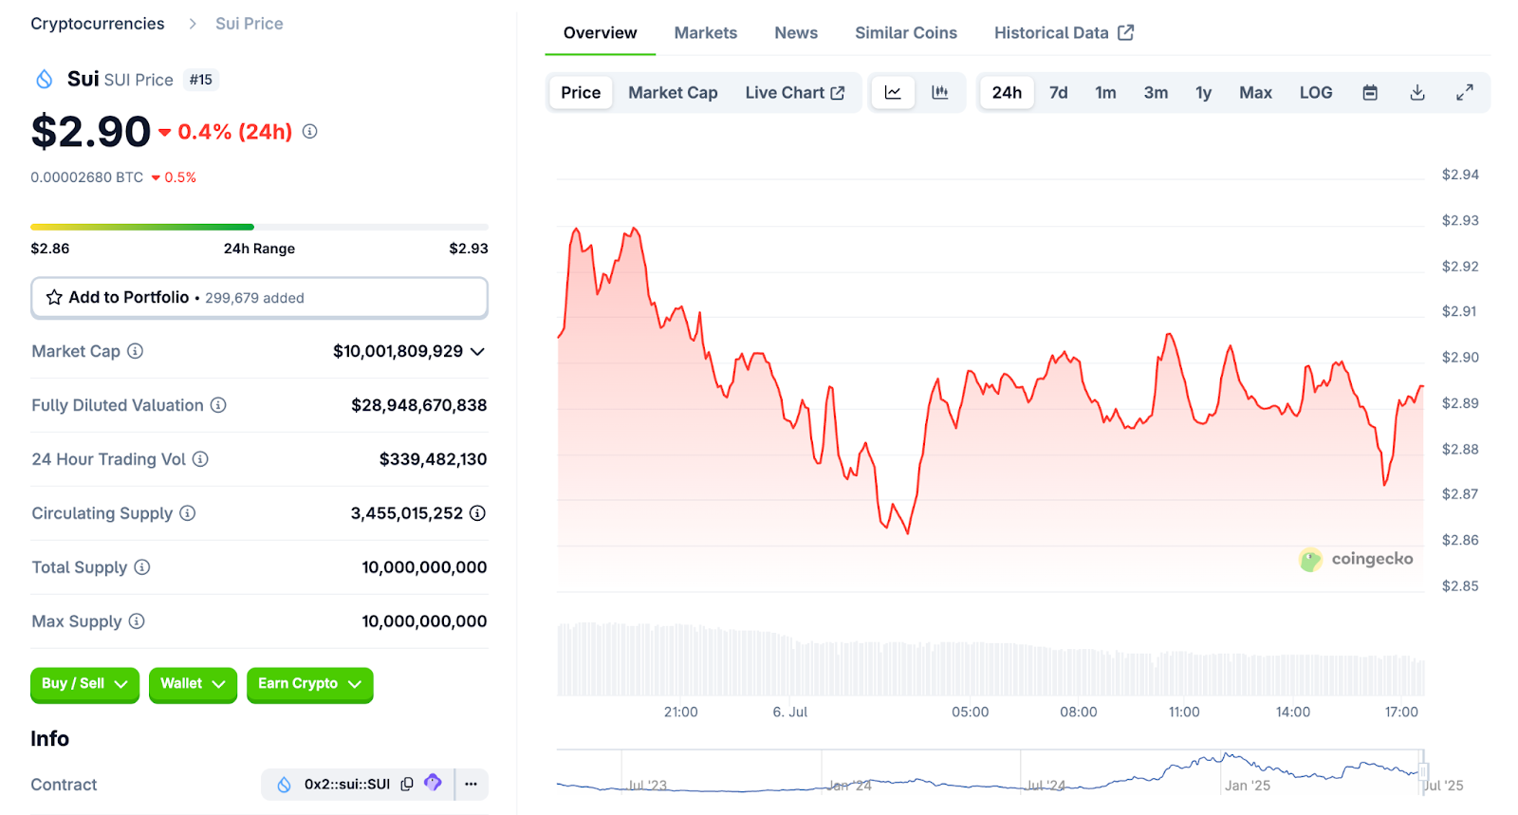Click the $339,482,130 trading volume value
This screenshot has width=1518, height=815.
434,459
